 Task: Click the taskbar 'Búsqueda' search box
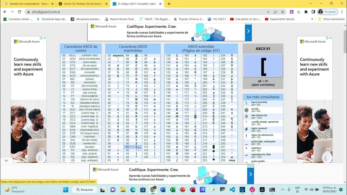tap(85, 190)
